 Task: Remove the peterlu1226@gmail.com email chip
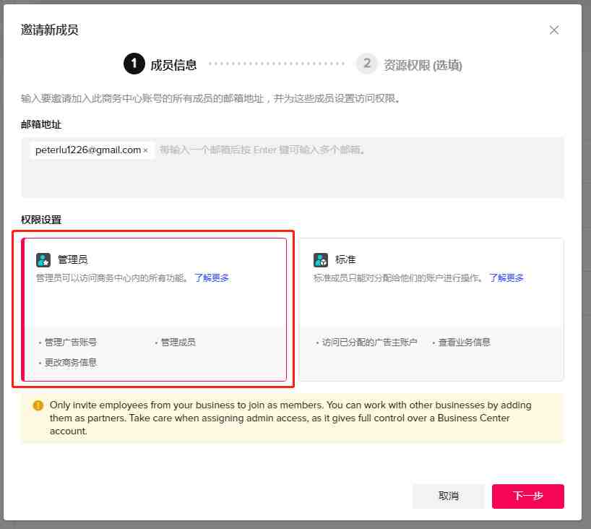tap(145, 150)
